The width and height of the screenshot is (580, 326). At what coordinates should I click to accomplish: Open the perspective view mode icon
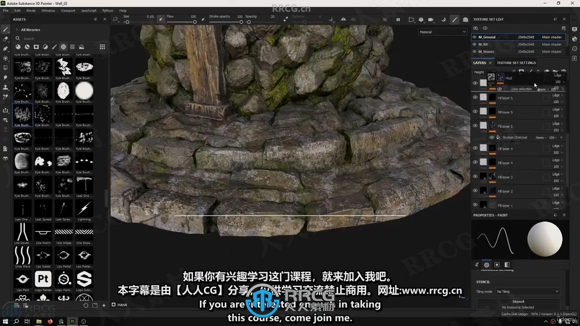[411, 19]
